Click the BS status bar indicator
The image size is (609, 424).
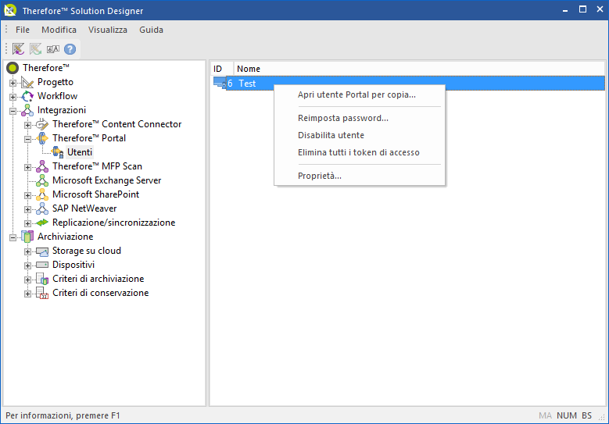tap(586, 415)
